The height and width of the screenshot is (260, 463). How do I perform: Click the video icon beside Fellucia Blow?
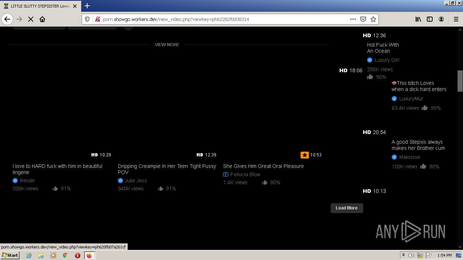[x=226, y=174]
